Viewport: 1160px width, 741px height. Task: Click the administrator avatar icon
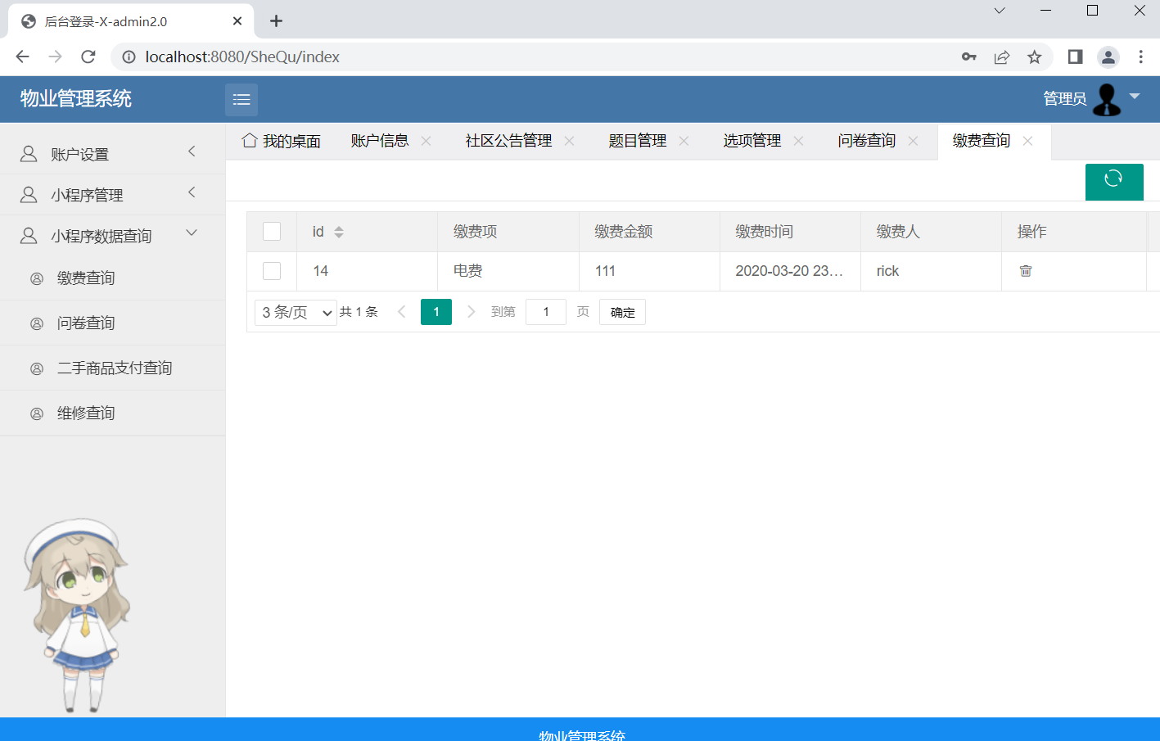(x=1107, y=99)
